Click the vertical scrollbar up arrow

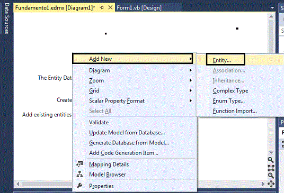(x=271, y=16)
